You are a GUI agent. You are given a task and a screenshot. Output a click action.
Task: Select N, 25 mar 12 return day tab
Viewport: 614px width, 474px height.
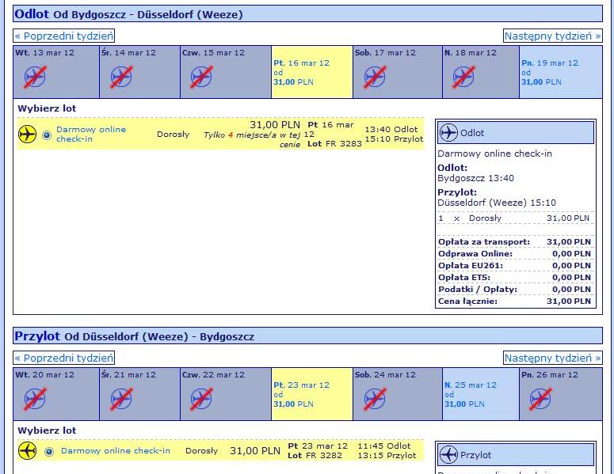[481, 394]
